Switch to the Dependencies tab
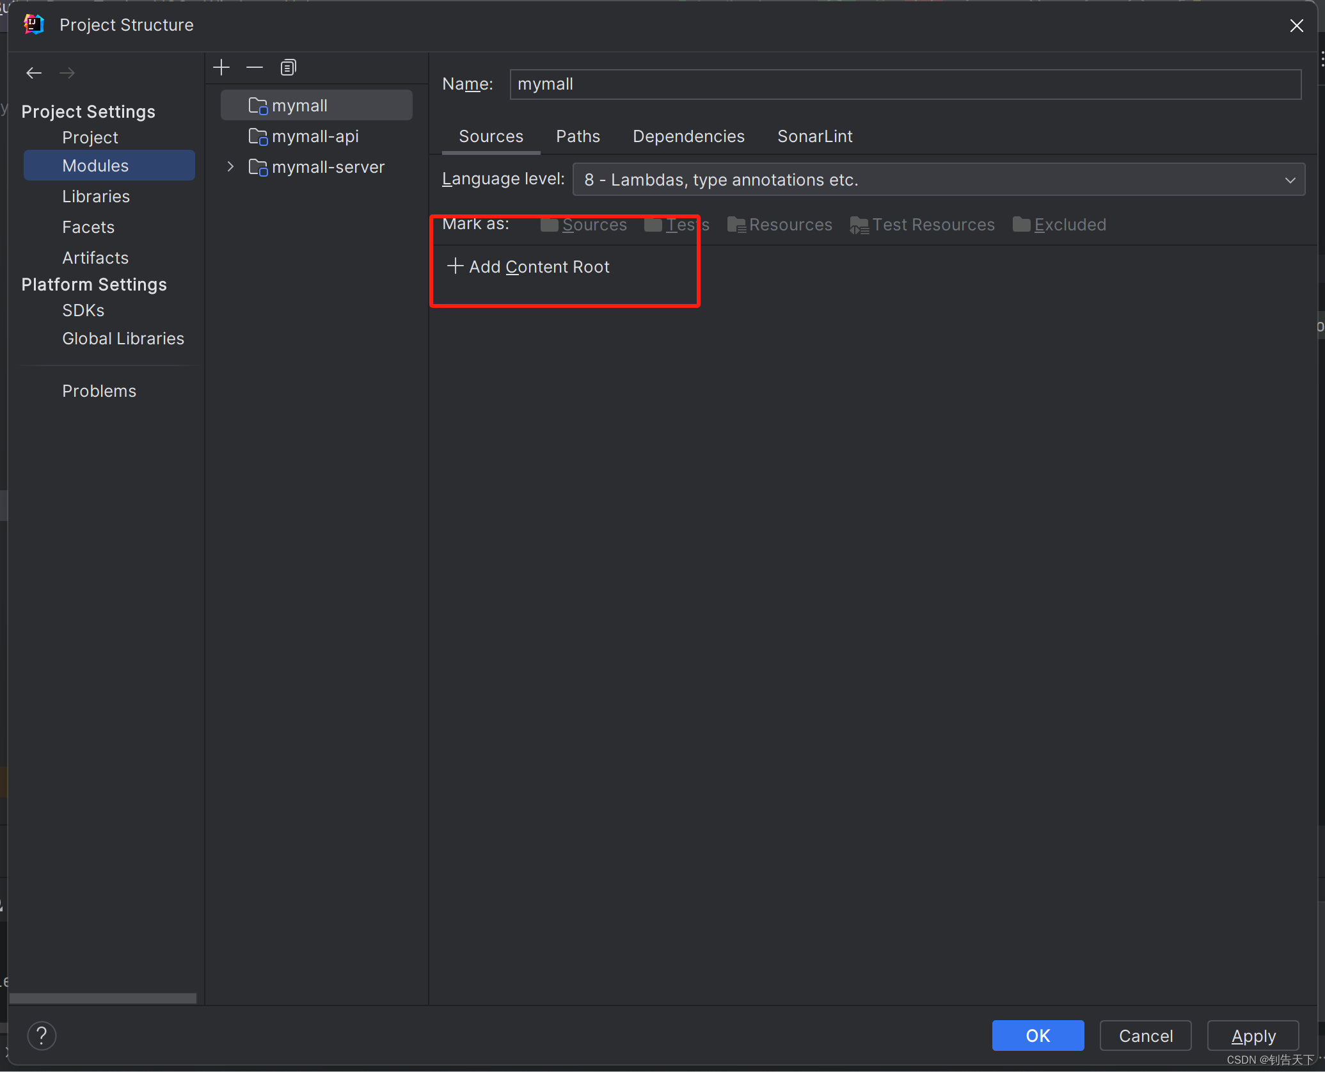 click(688, 136)
